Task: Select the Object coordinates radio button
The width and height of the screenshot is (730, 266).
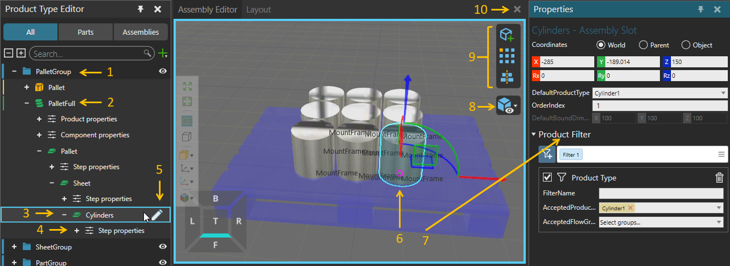Action: [x=686, y=45]
